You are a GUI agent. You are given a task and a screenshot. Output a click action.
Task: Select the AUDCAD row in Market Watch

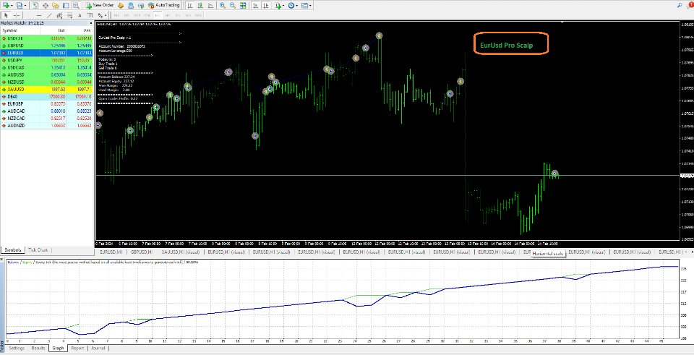pos(46,111)
